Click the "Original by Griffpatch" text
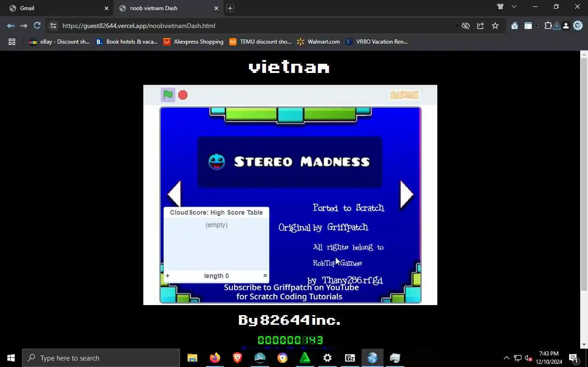 point(323,228)
